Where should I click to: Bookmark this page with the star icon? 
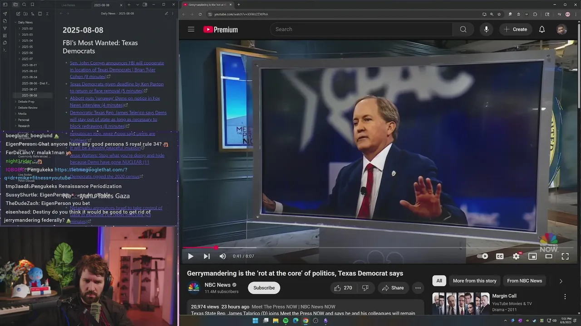click(x=499, y=14)
